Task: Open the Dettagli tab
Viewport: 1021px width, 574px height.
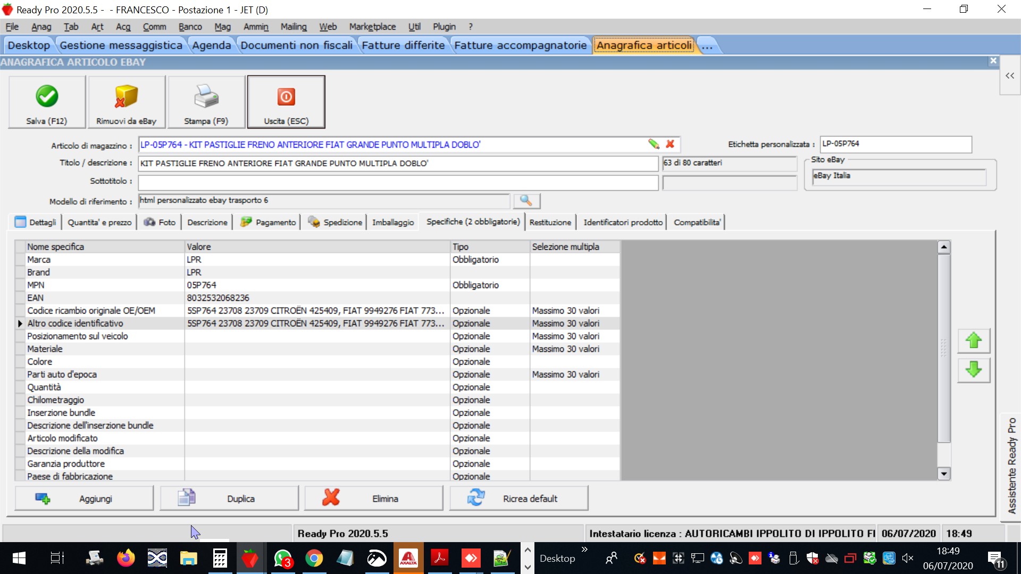Action: tap(36, 222)
